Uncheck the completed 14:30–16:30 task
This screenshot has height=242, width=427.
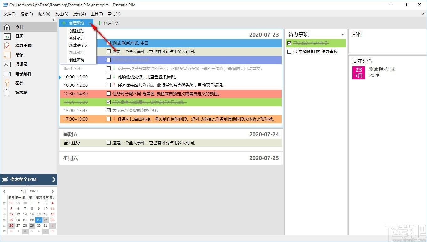tap(108, 102)
